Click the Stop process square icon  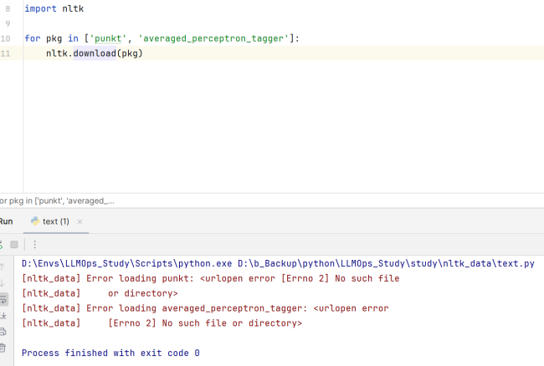pyautogui.click(x=14, y=245)
